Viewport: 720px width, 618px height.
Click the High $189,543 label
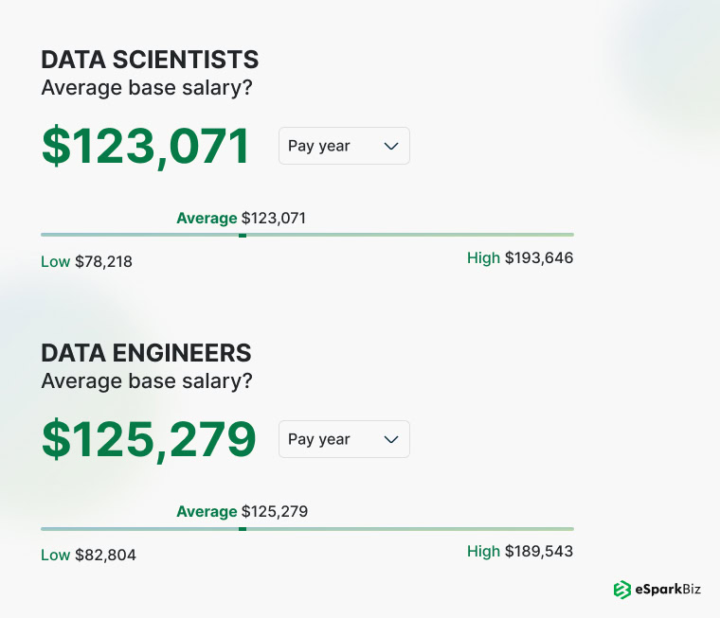(520, 551)
